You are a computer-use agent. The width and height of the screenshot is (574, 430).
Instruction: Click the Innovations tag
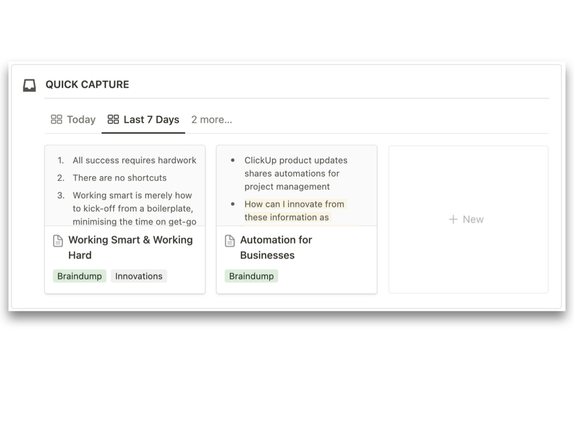139,276
